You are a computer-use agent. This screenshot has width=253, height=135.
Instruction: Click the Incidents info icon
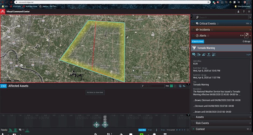(x=212, y=30)
